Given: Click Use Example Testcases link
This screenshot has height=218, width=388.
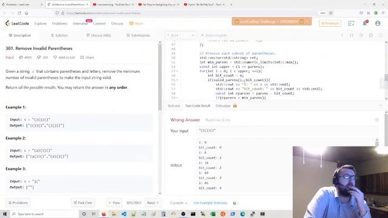Looking at the screenshot, I should (x=210, y=203).
